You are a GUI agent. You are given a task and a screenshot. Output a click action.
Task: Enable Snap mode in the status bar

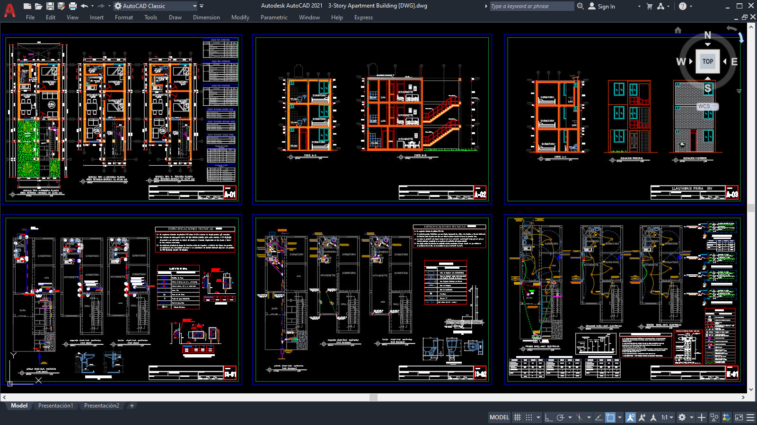point(529,417)
